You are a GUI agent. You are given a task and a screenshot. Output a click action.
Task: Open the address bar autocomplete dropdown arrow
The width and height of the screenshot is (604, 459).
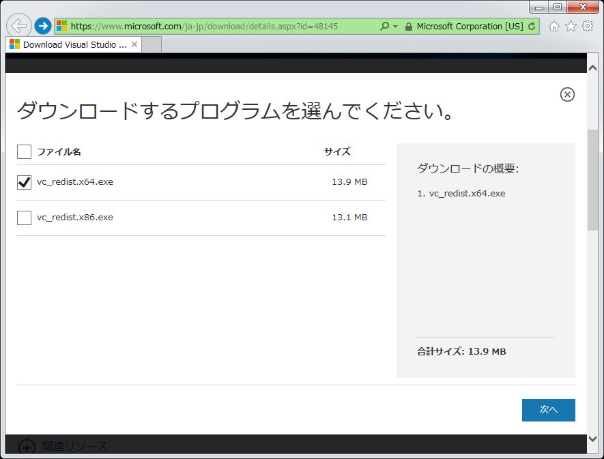395,27
